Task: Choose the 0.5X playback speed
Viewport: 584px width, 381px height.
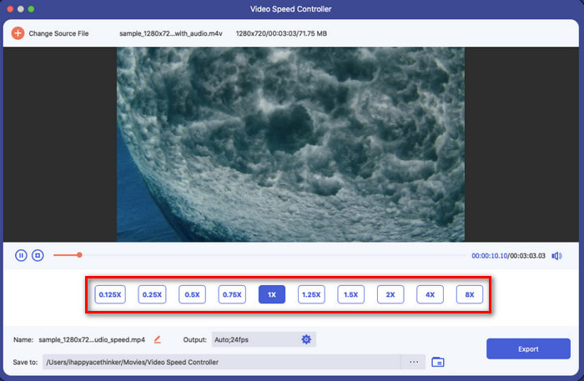Action: (192, 294)
